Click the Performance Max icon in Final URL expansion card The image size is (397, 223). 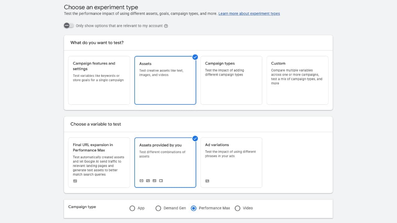[x=75, y=181]
